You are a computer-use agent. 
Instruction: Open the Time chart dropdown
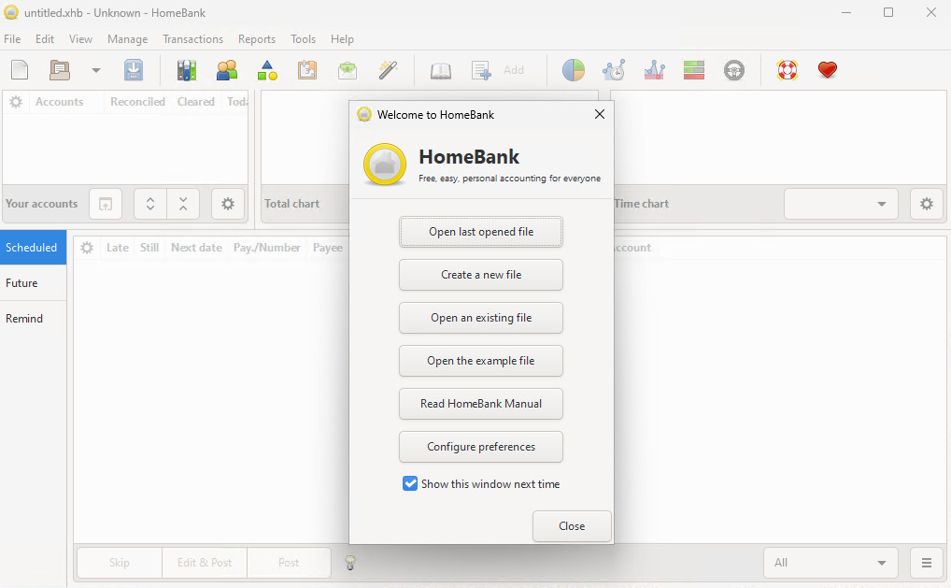[843, 204]
